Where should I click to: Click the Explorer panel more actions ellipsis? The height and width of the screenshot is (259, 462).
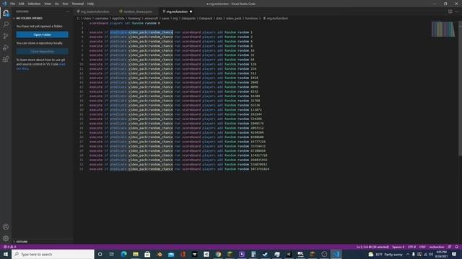(x=67, y=12)
